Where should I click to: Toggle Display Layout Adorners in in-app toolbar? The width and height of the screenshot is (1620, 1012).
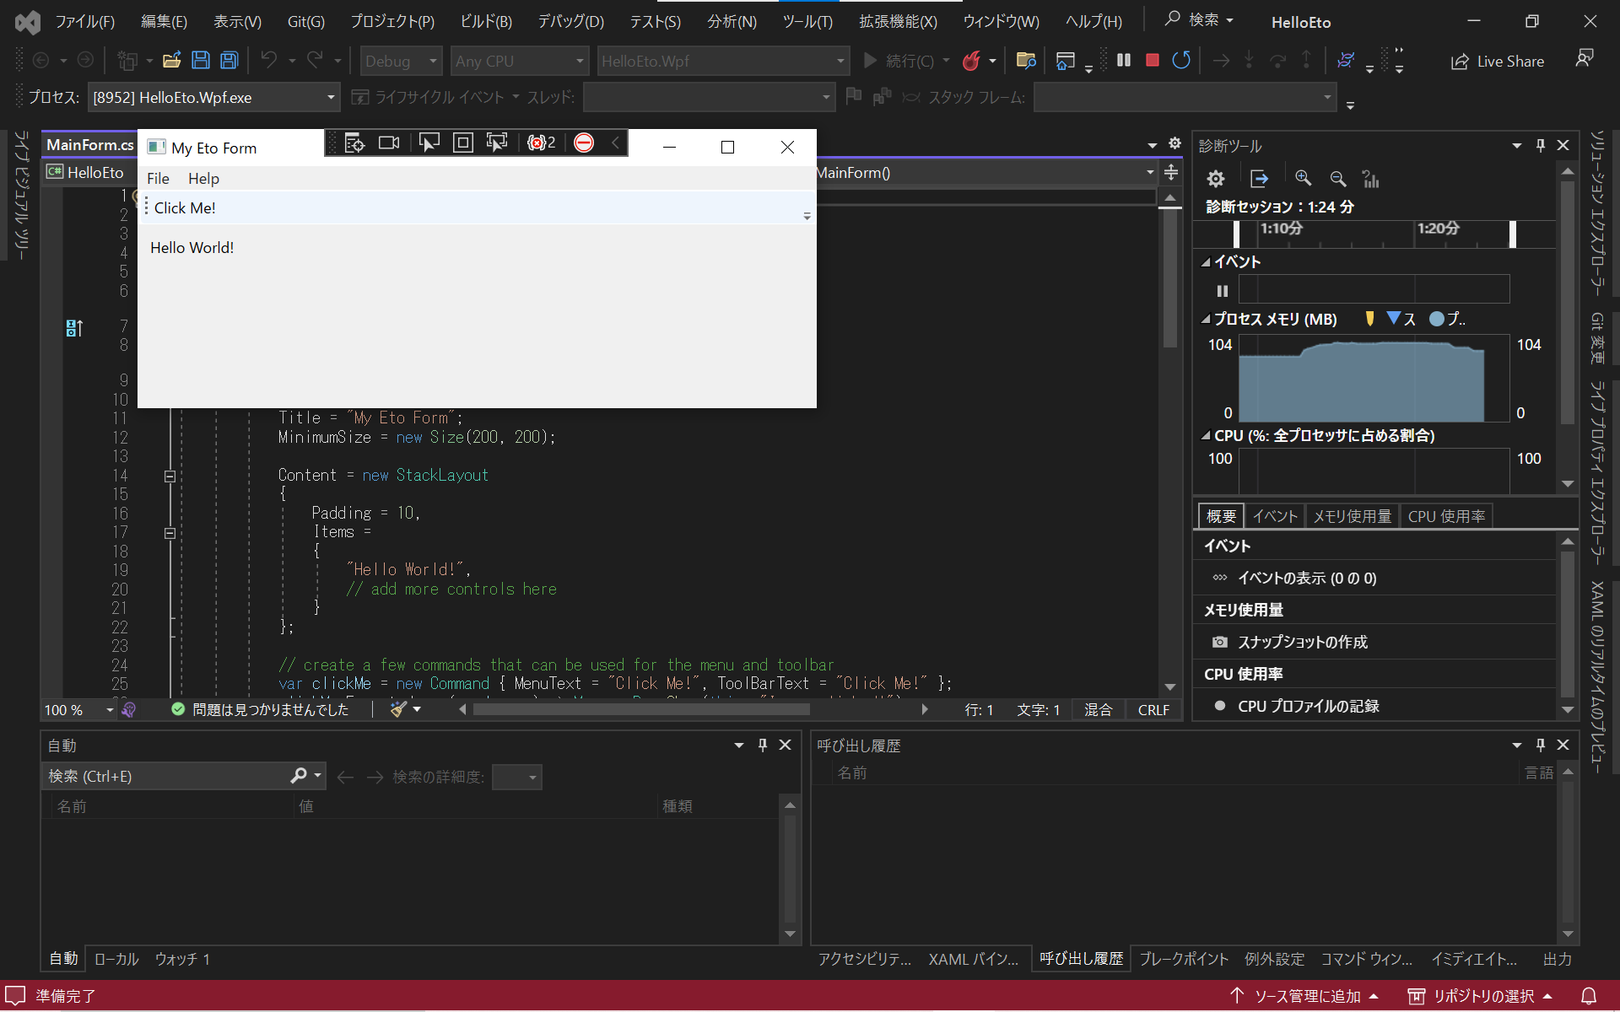point(462,143)
